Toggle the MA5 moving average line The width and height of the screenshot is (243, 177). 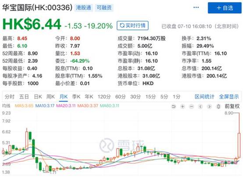(x=24, y=106)
